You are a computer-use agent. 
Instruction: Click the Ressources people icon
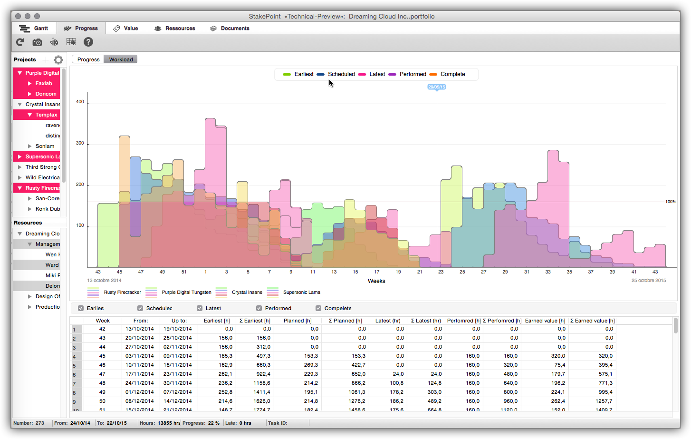(x=158, y=29)
